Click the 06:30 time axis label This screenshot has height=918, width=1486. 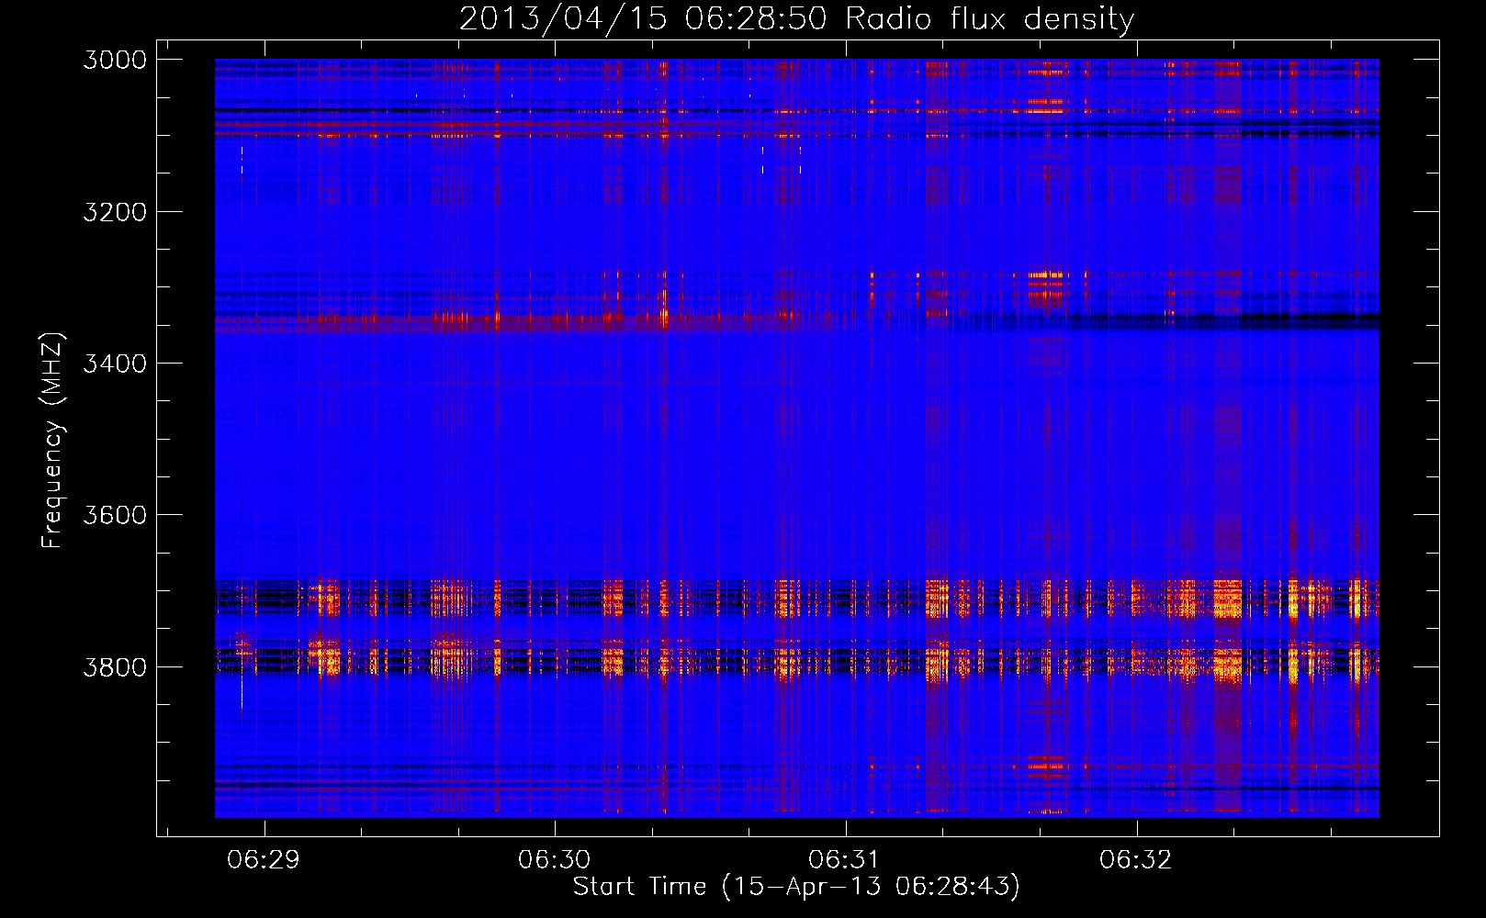point(555,860)
